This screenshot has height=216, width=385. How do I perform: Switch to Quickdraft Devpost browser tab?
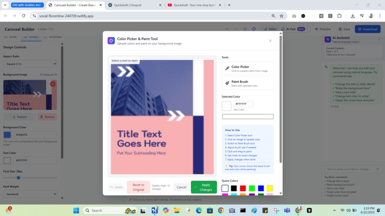pos(135,5)
